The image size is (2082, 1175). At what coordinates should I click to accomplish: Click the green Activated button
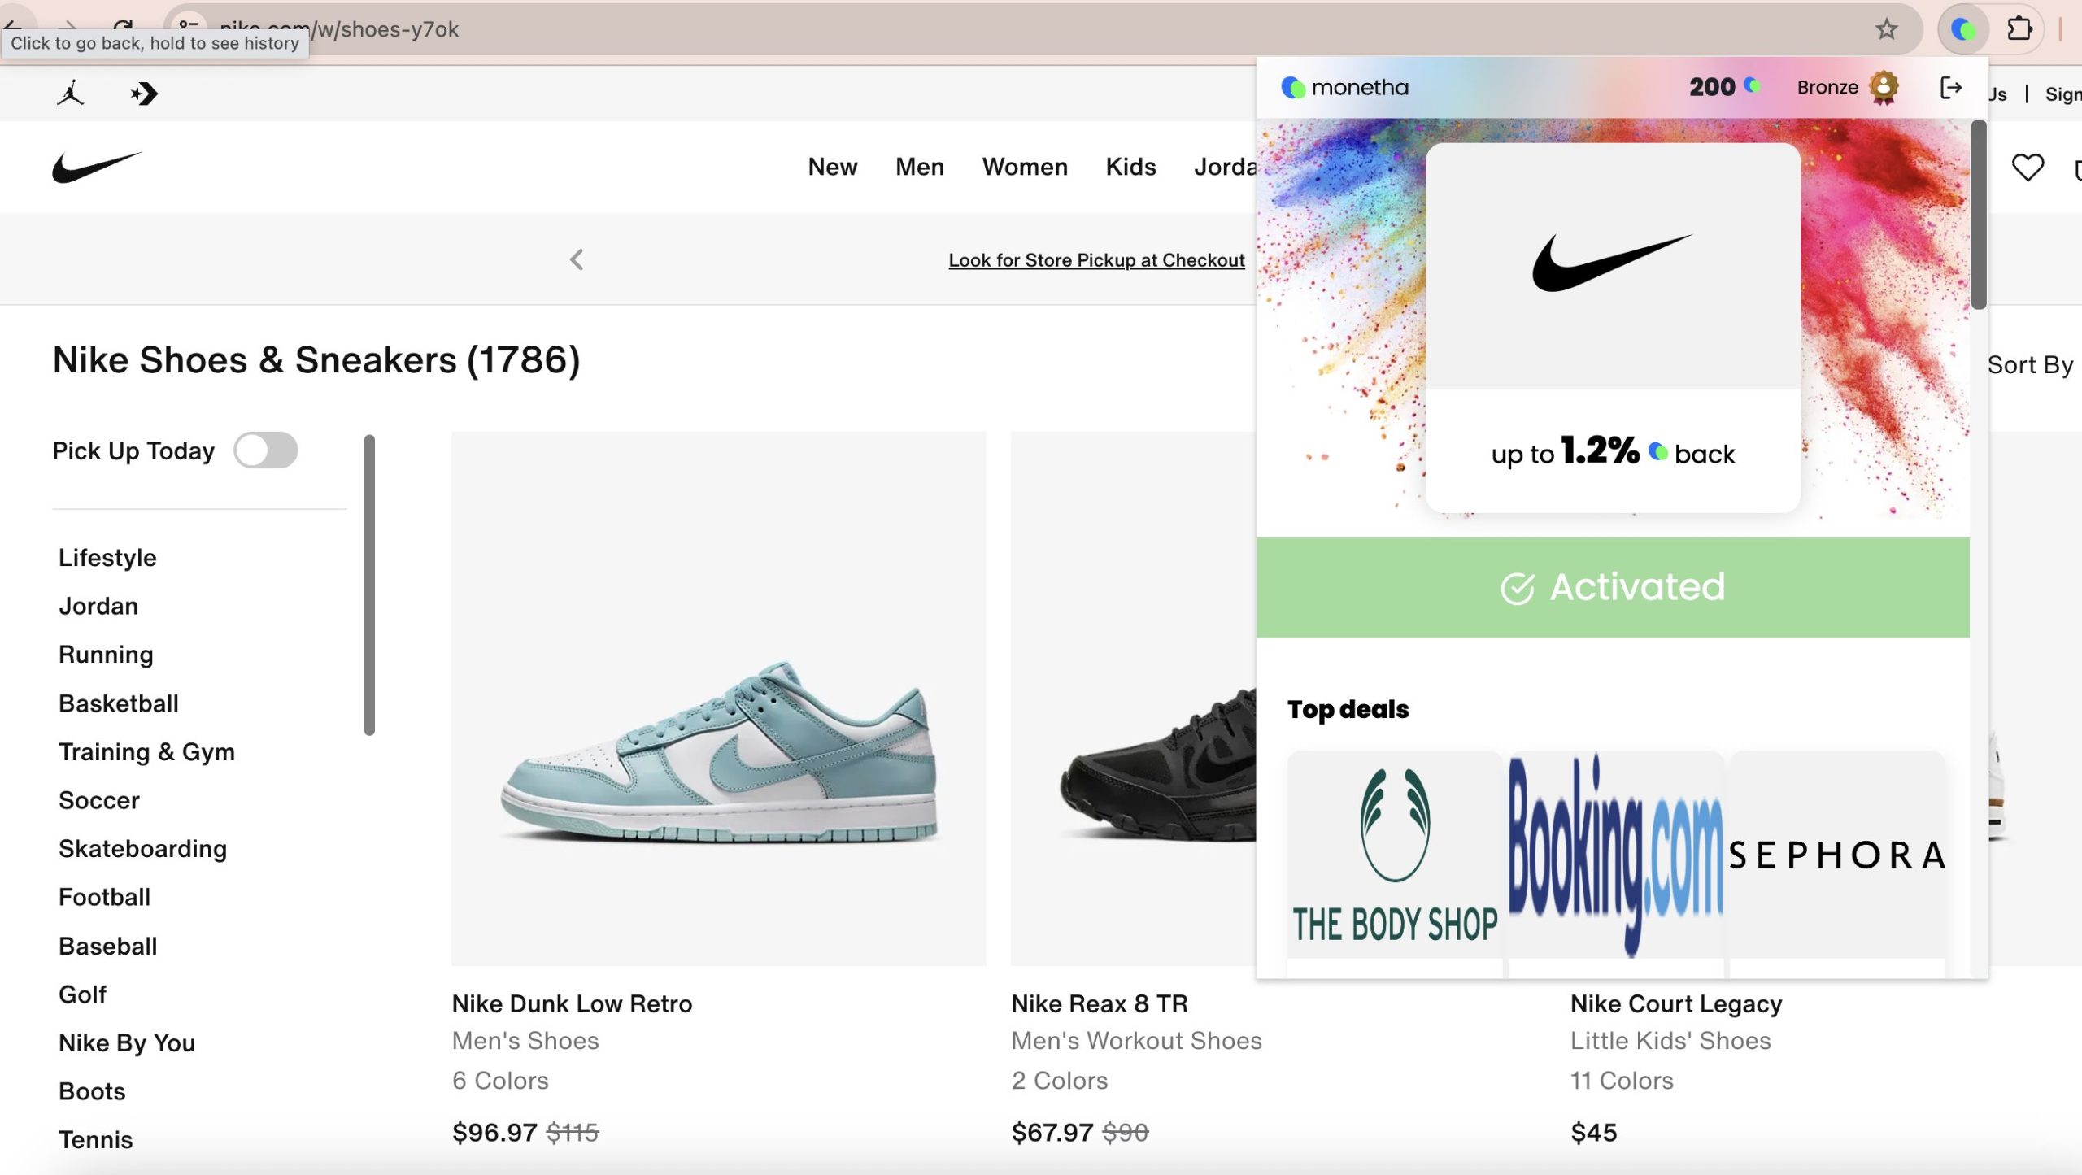coord(1612,587)
